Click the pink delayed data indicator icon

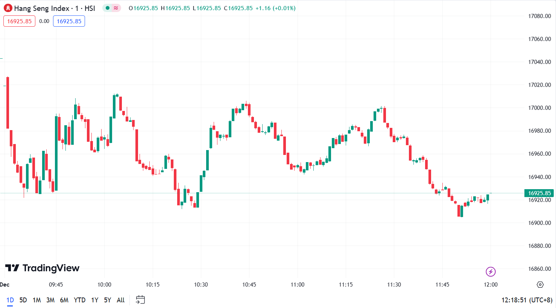[x=116, y=8]
